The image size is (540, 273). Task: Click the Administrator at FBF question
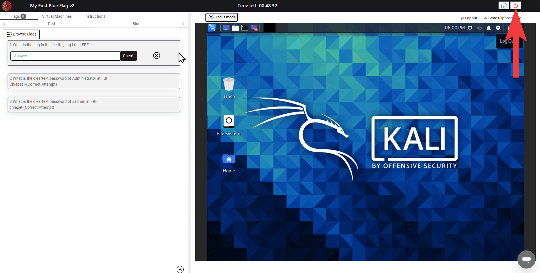click(59, 78)
